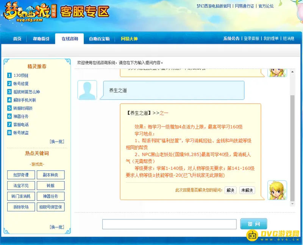Go to the 官方论坛 link
The height and width of the screenshot is (245, 303).
[x=266, y=6]
